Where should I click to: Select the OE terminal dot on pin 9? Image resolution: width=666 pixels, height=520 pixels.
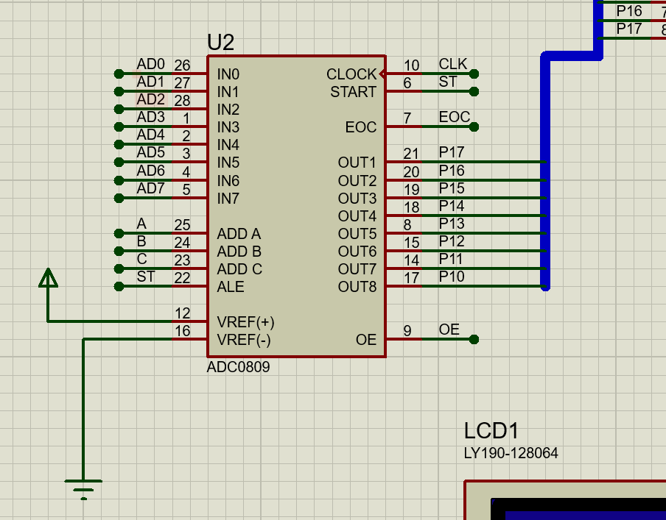pos(475,339)
